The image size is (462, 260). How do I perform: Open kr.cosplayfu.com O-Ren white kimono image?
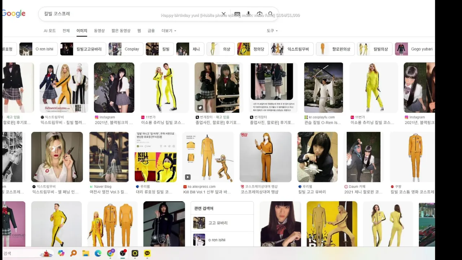323,88
